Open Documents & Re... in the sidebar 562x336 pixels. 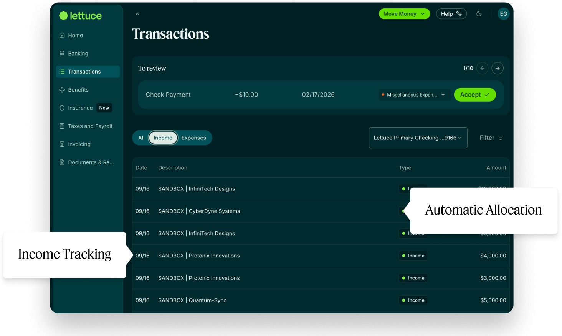tap(88, 162)
